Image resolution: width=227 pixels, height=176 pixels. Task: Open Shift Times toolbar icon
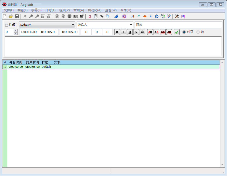132,16
